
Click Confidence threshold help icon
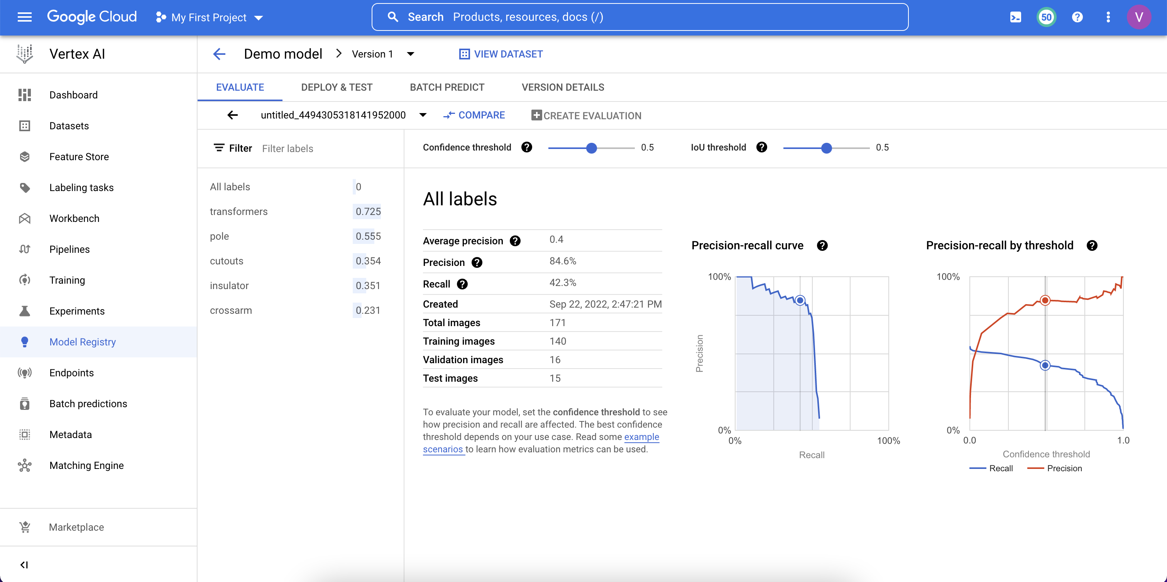coord(526,147)
